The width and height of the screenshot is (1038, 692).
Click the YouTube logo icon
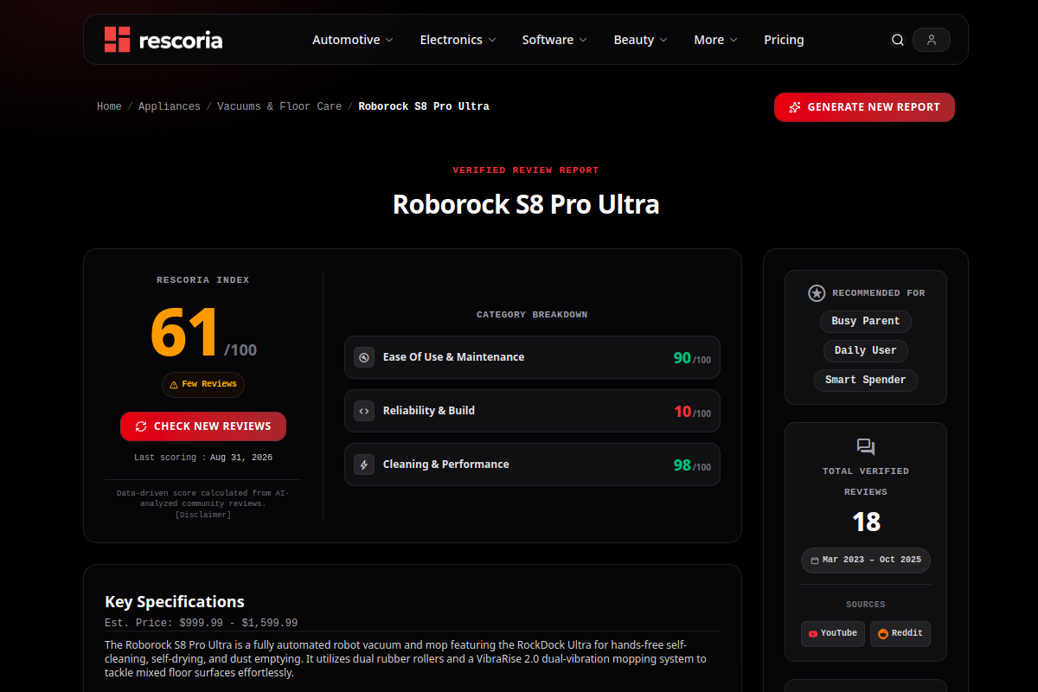813,634
